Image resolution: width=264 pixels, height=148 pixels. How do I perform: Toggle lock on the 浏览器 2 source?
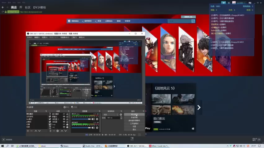(67, 119)
